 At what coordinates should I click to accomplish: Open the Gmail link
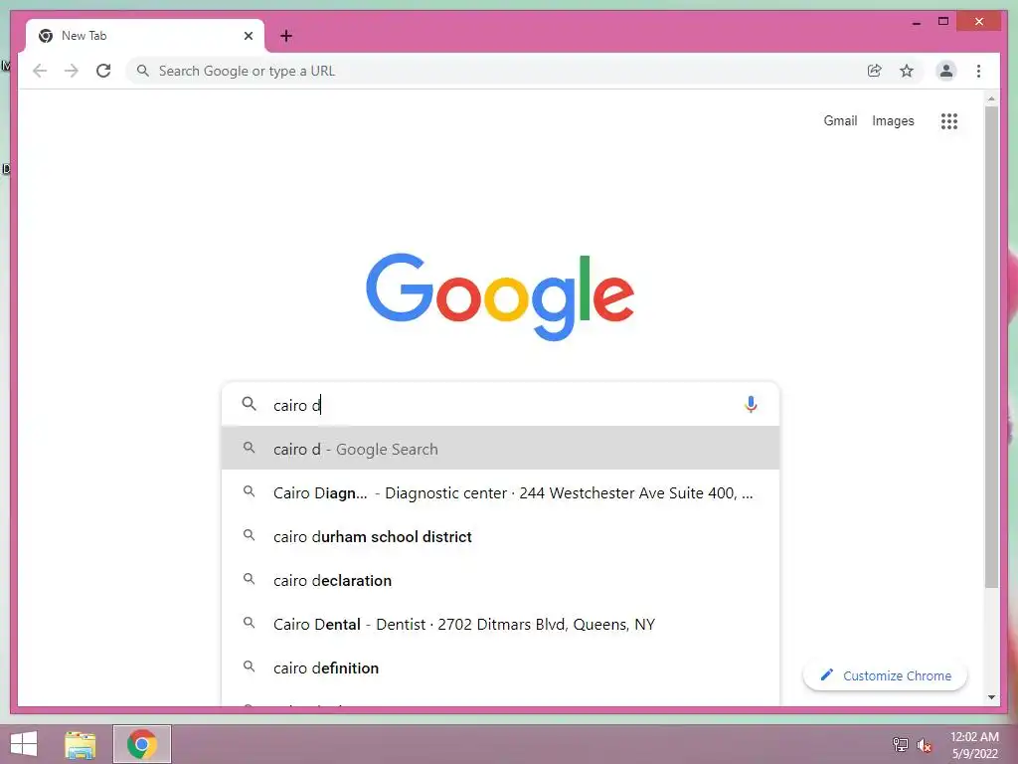pyautogui.click(x=840, y=120)
